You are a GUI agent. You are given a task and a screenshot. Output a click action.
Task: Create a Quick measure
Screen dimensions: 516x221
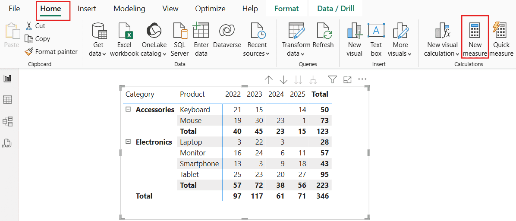pos(501,40)
